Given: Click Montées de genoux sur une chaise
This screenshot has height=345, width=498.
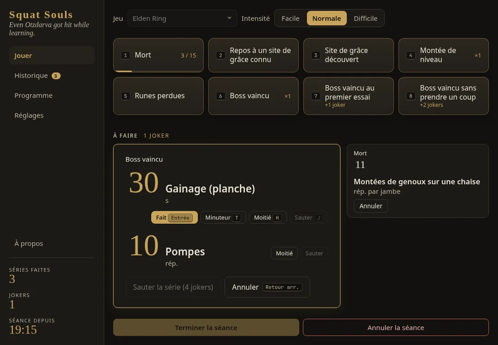Looking at the screenshot, I should pos(417,182).
